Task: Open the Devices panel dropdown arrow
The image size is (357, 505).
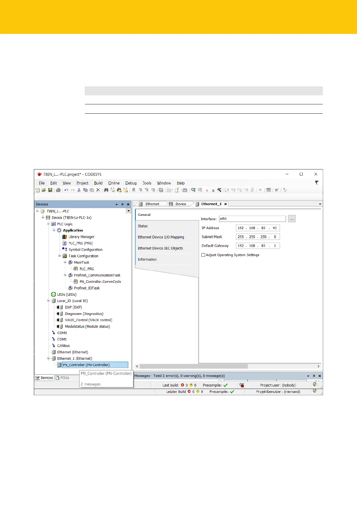Action: (x=117, y=204)
